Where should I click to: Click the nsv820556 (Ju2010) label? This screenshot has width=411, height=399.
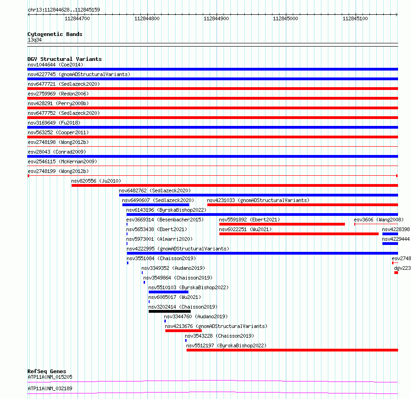pyautogui.click(x=96, y=181)
